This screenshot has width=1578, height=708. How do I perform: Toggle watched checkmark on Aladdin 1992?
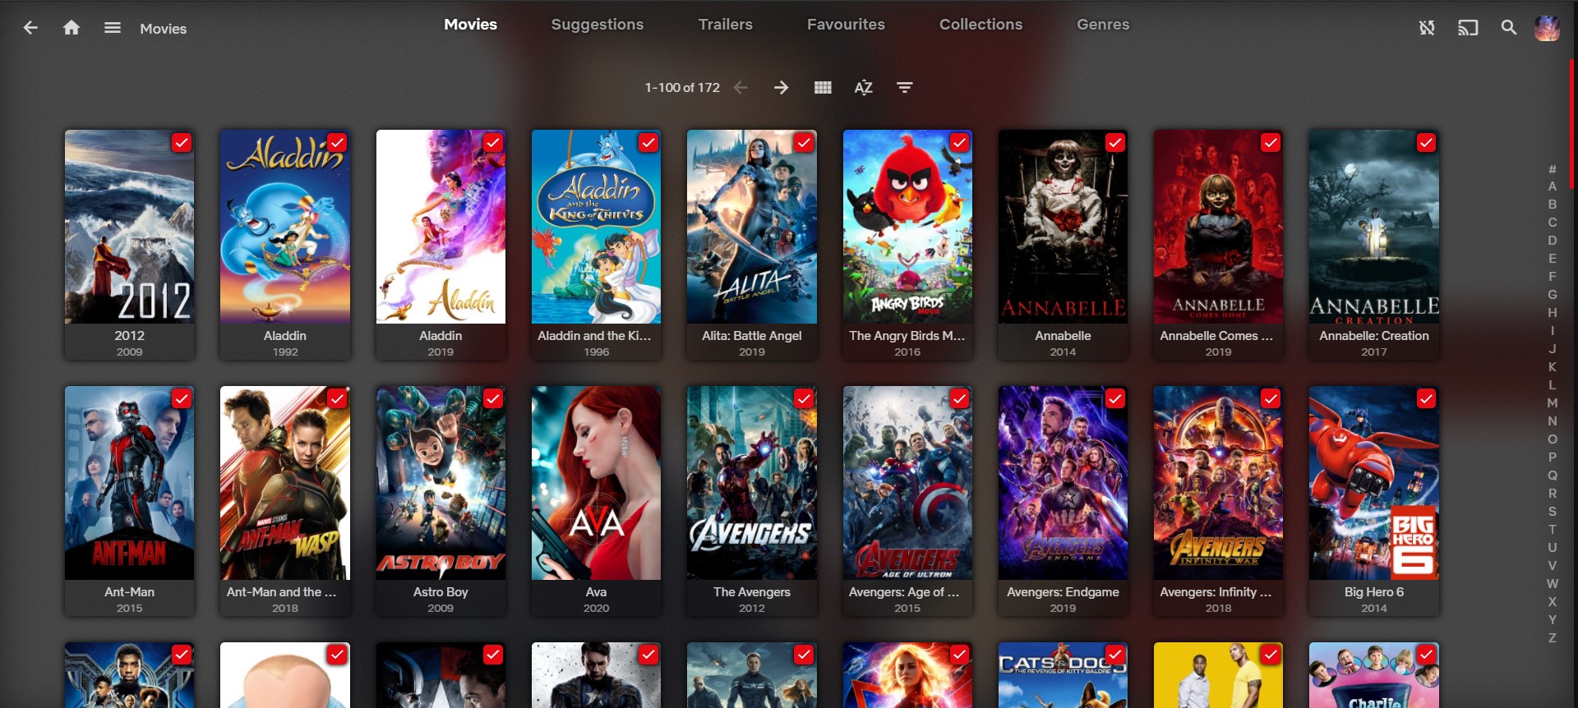point(337,143)
